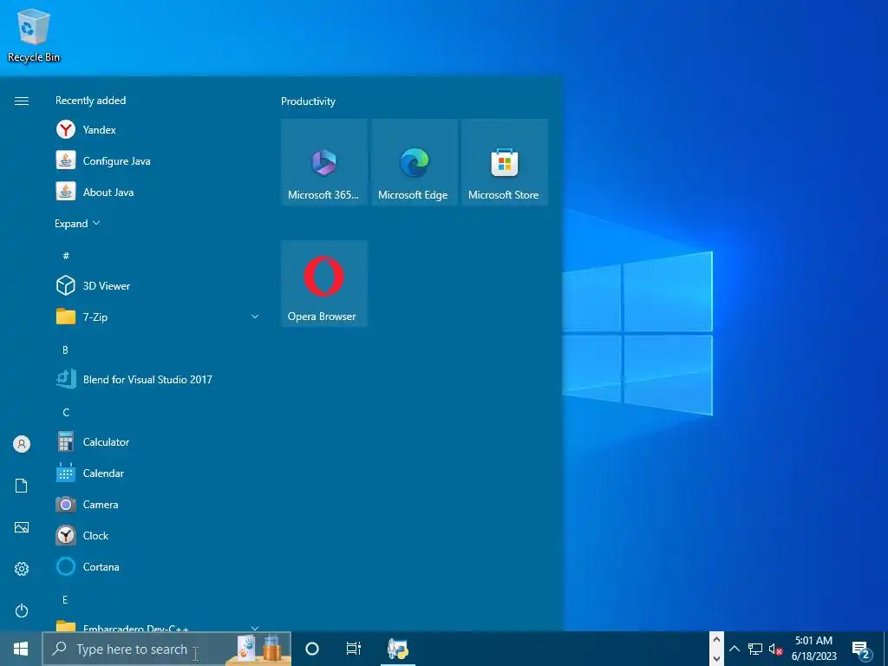Click the C letter section header
The width and height of the screenshot is (888, 666).
[66, 412]
